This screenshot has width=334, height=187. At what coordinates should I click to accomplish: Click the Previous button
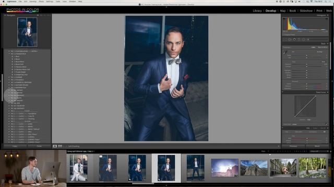click(x=293, y=146)
